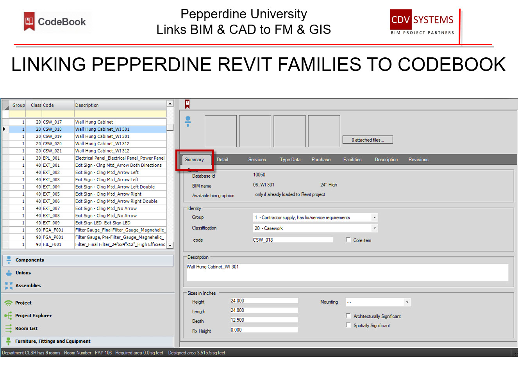The width and height of the screenshot is (518, 388).
Task: Switch to the Summary tab
Action: [x=195, y=160]
